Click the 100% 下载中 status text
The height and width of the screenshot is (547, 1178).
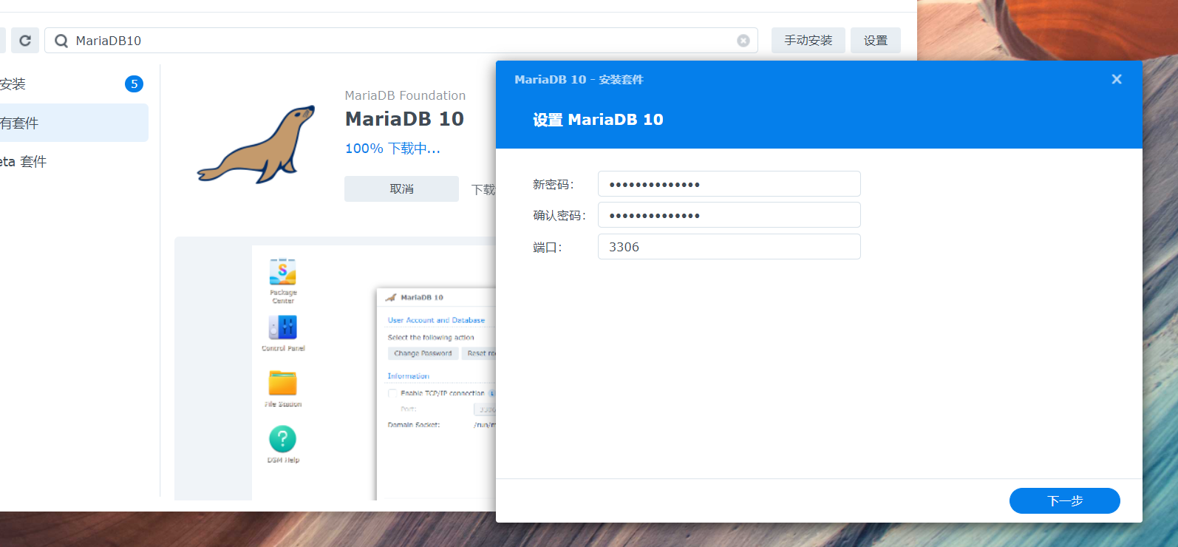click(x=392, y=149)
